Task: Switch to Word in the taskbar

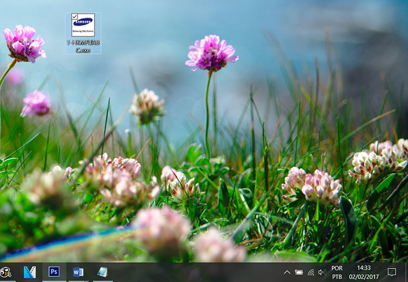Action: coord(78,272)
